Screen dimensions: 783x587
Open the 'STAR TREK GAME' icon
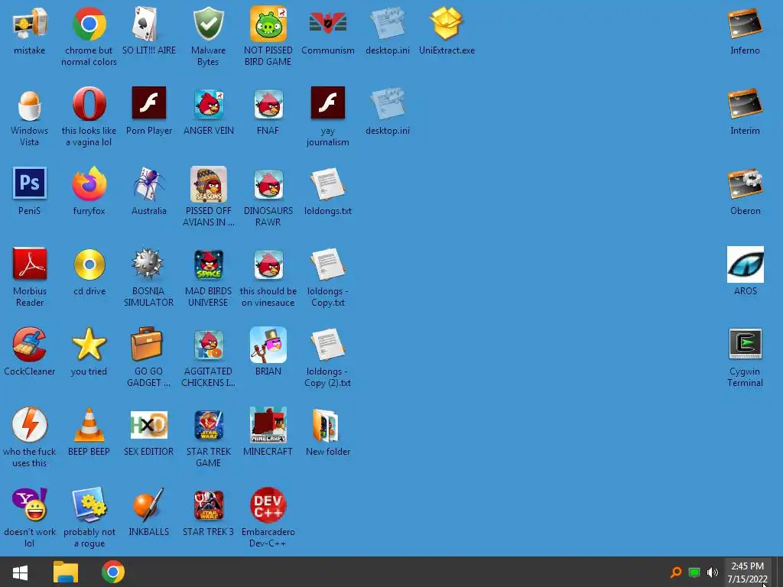(208, 425)
